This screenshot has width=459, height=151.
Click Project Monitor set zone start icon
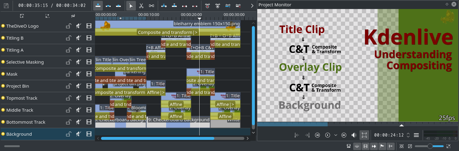pos(297,135)
